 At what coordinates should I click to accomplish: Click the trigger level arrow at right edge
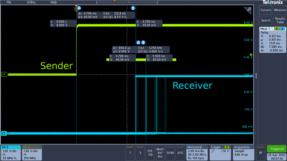pos(251,55)
